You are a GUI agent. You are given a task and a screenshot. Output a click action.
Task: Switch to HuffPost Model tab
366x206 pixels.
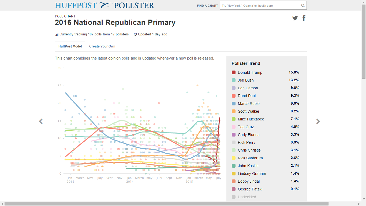click(x=70, y=46)
